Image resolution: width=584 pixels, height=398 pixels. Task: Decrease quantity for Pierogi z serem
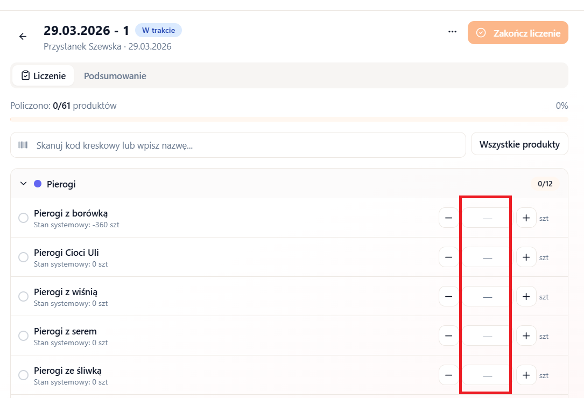449,336
